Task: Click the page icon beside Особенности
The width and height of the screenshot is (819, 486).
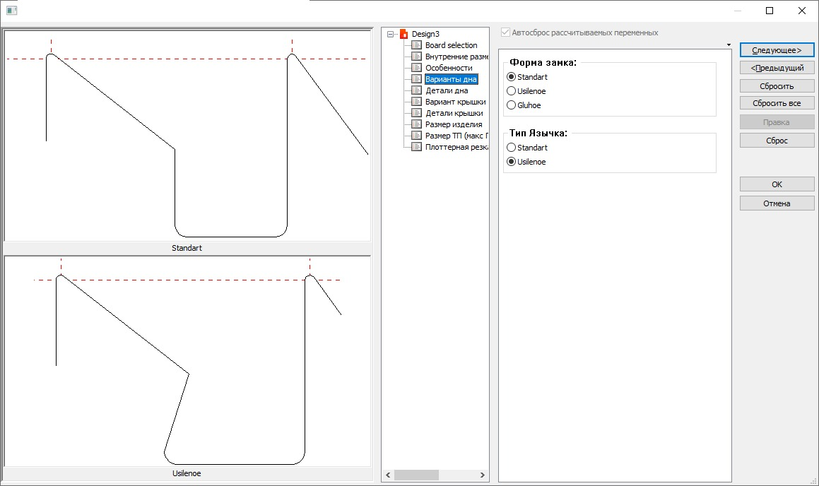Action: tap(416, 68)
